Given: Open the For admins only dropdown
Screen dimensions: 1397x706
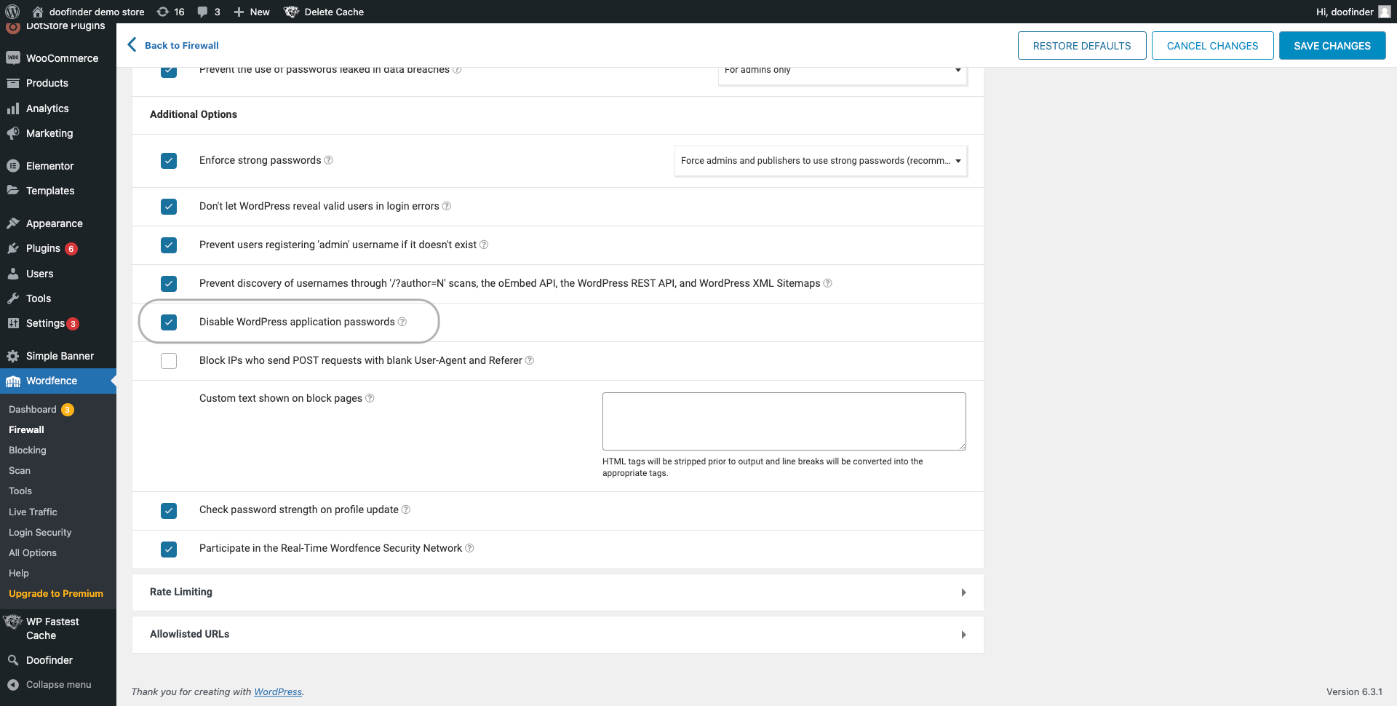Looking at the screenshot, I should (x=843, y=76).
